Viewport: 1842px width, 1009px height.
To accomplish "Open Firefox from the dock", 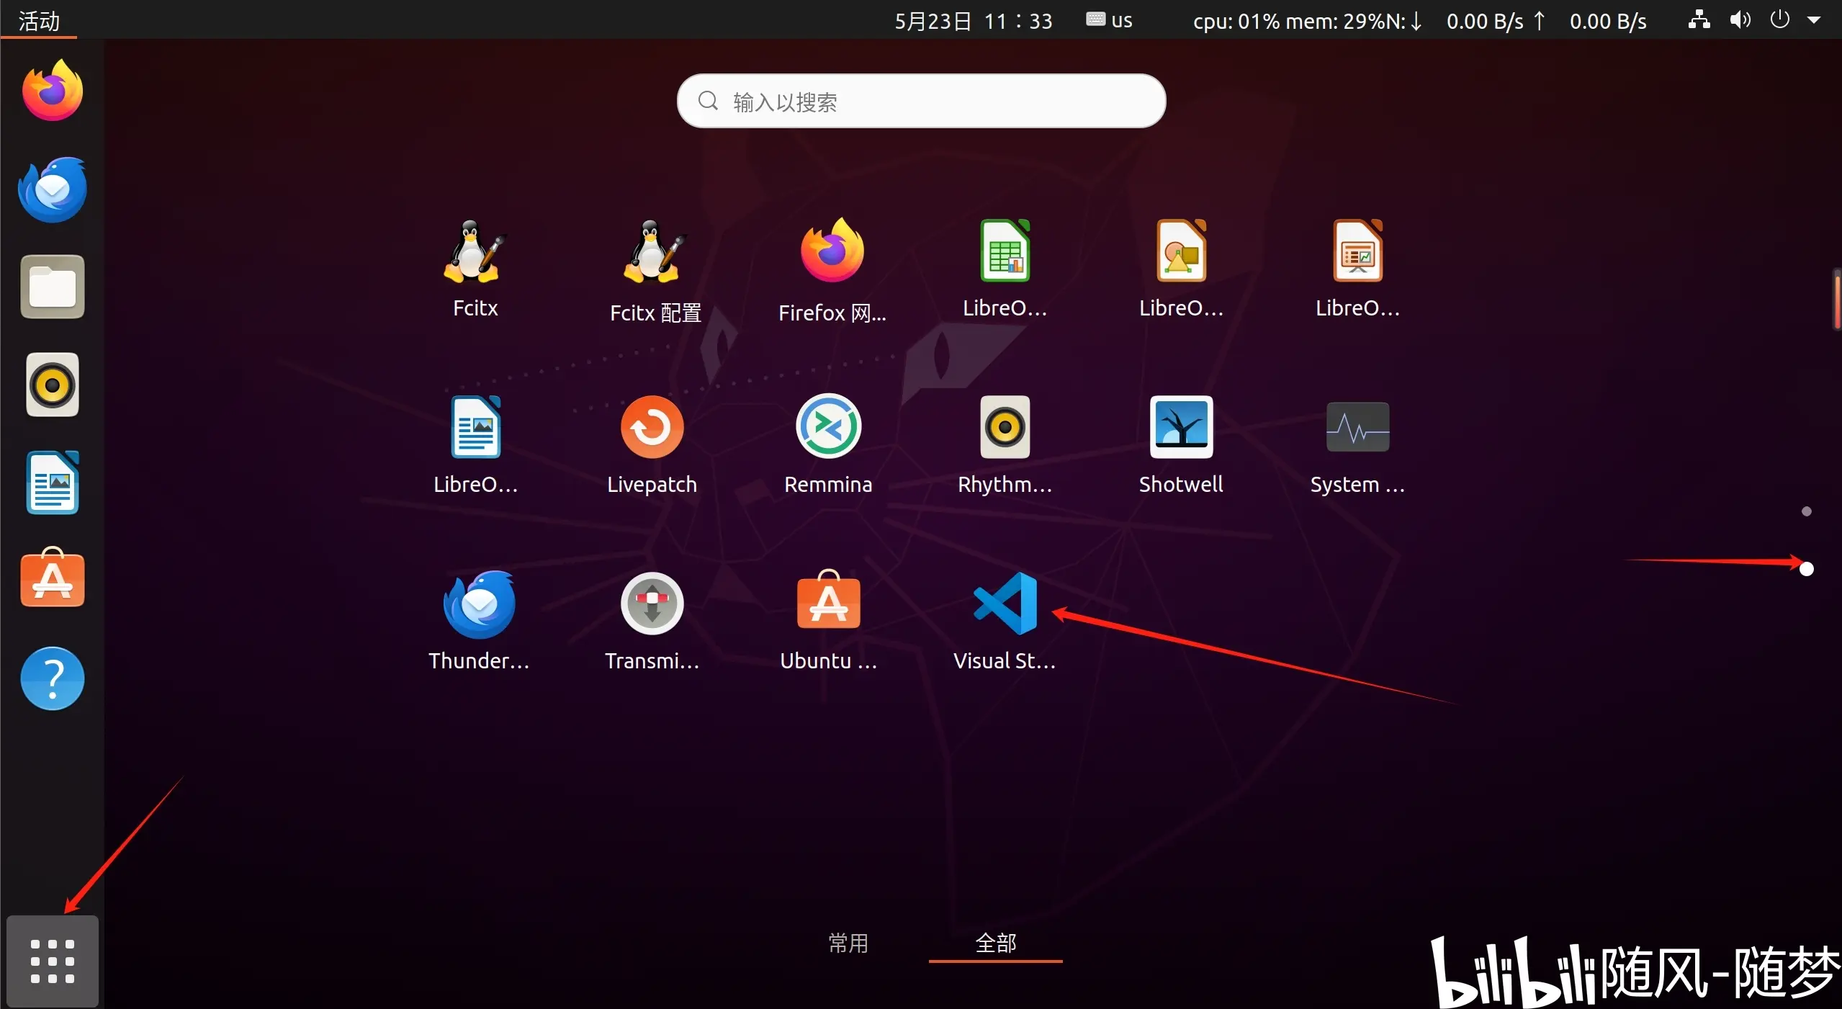I will coord(53,91).
